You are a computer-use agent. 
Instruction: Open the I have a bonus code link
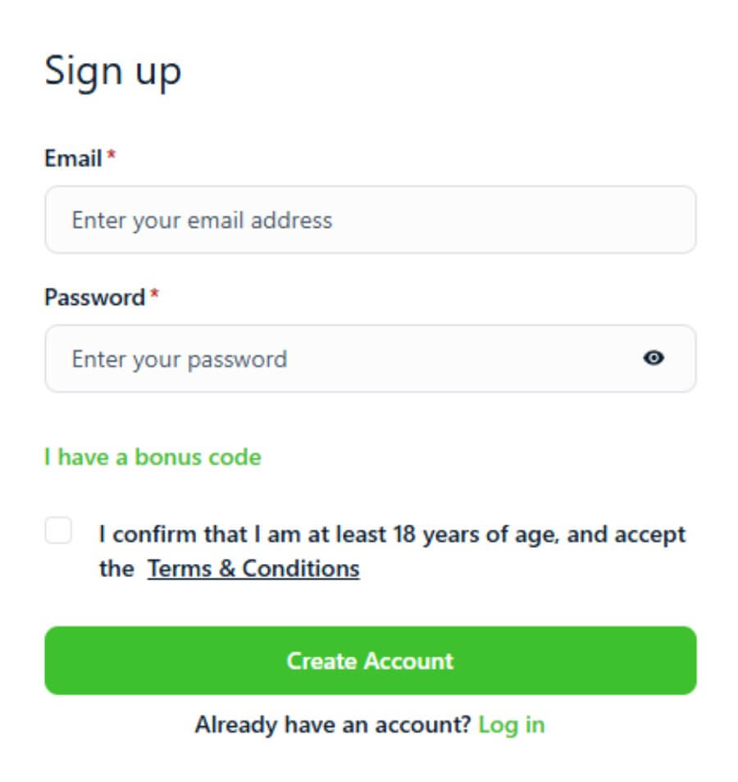pos(153,457)
